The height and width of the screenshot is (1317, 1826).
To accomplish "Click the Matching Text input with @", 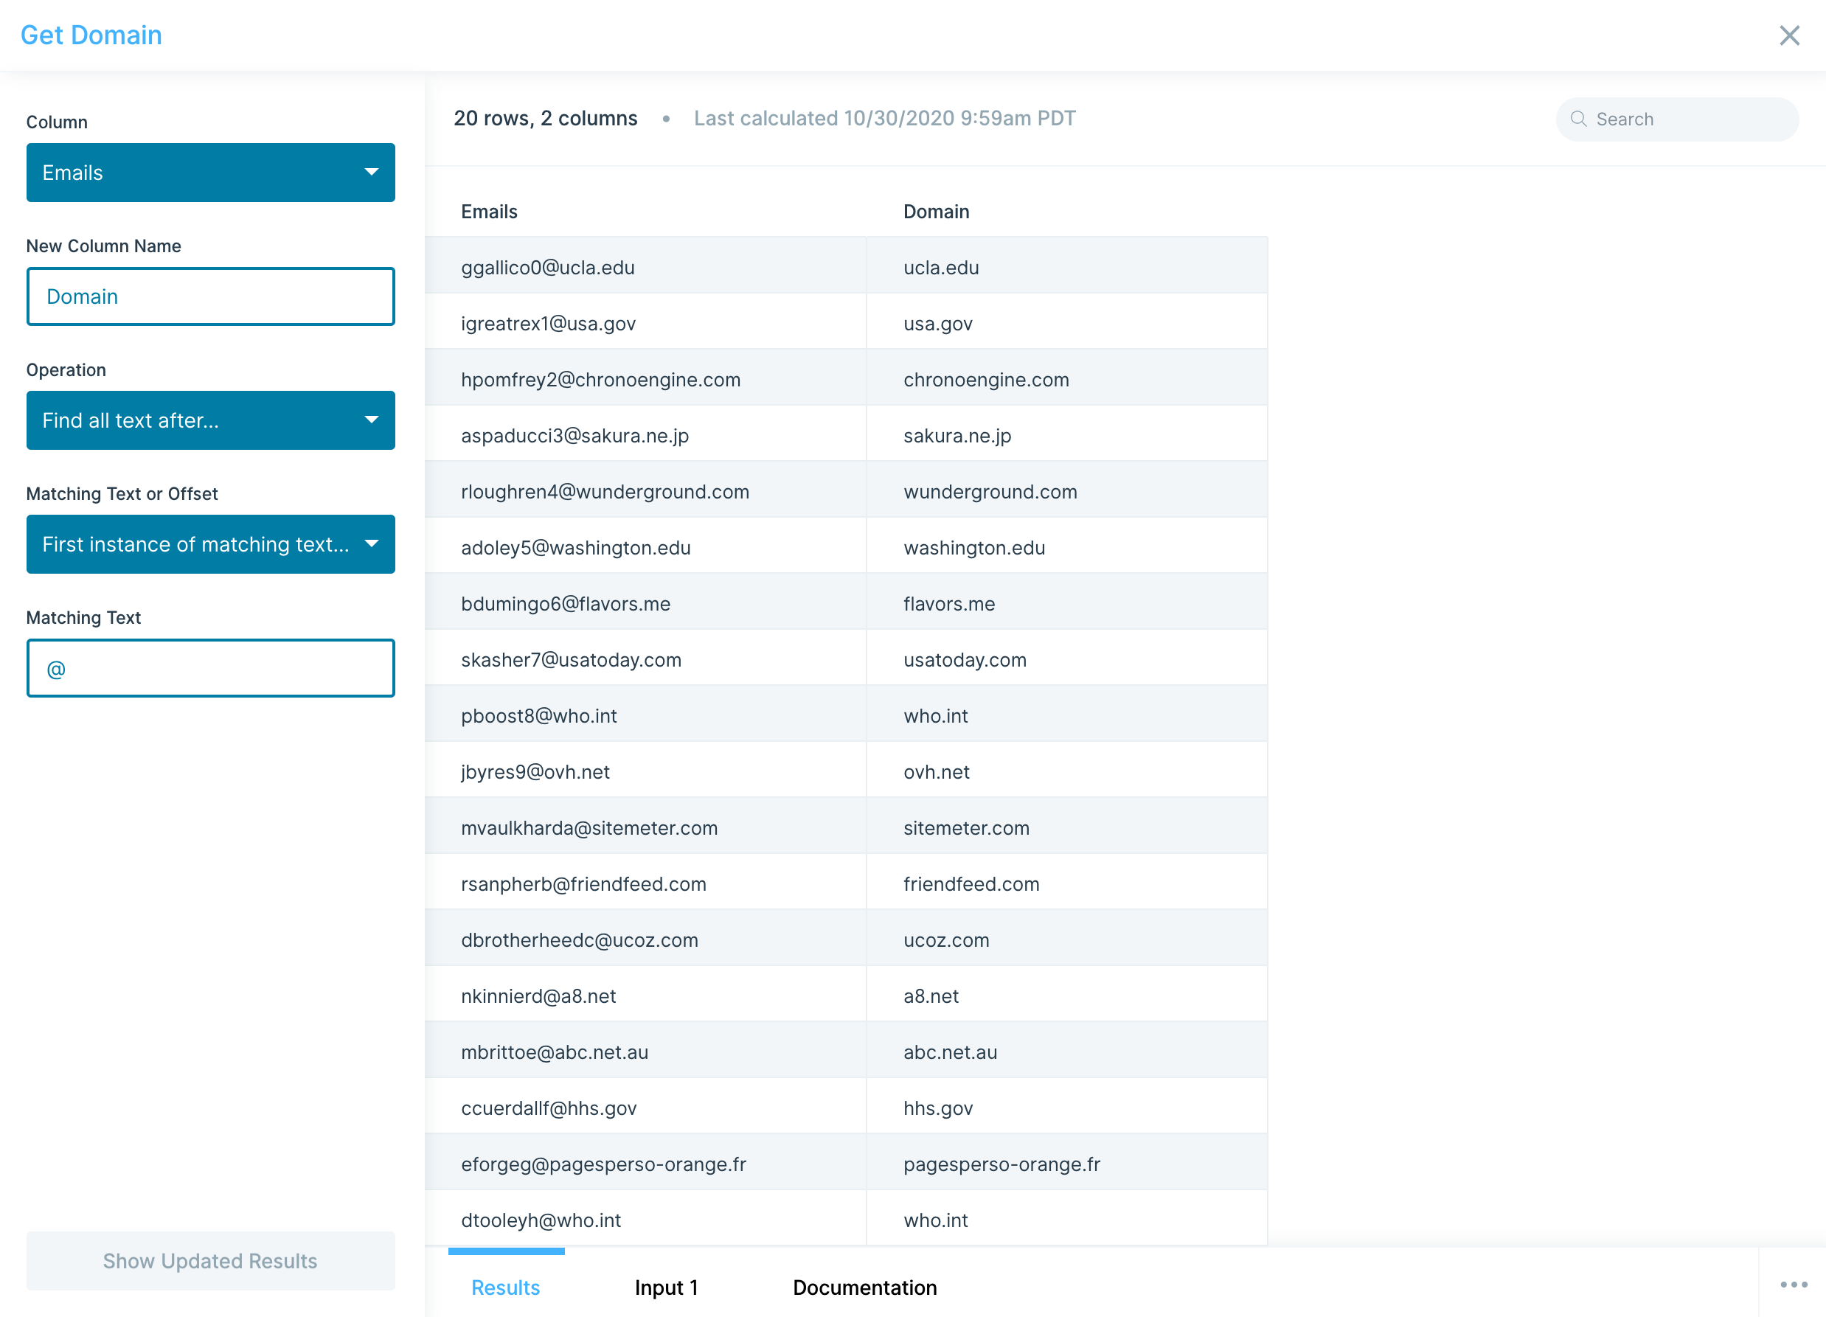I will 211,668.
